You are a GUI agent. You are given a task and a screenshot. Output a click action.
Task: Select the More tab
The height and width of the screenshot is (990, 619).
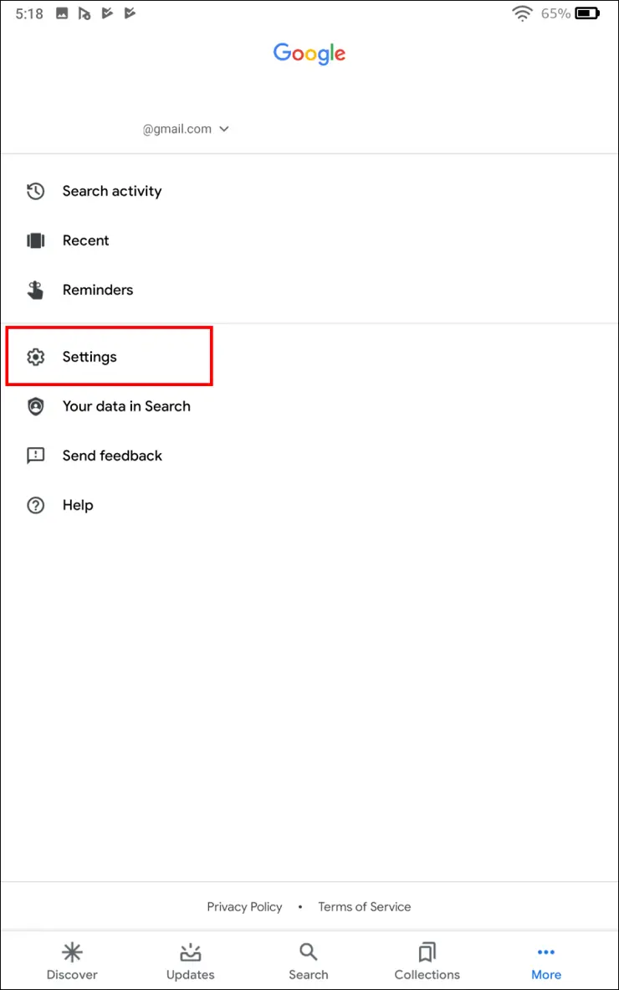point(546,961)
